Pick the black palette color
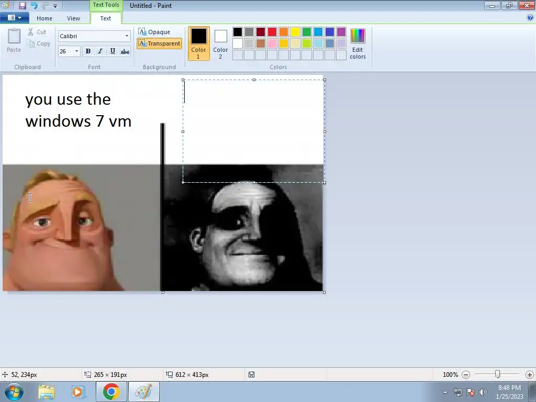536x402 pixels. coord(238,32)
